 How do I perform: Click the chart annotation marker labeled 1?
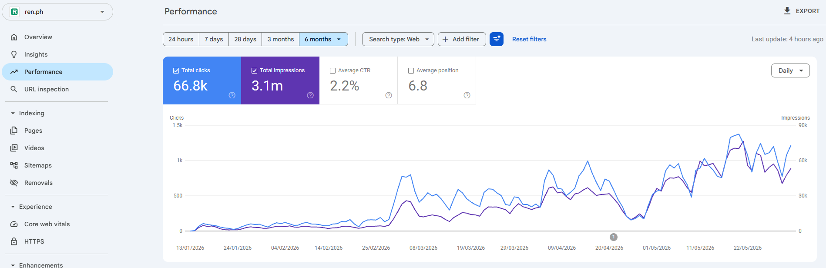[x=614, y=237]
